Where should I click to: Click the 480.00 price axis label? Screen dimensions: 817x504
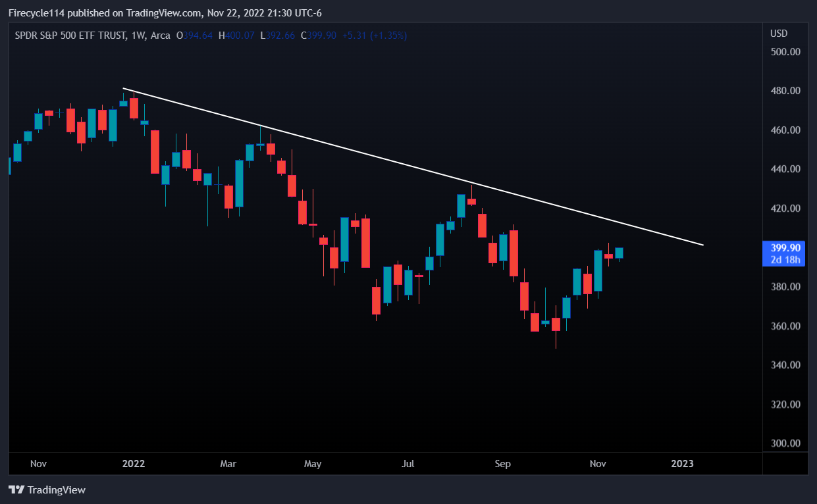click(785, 91)
